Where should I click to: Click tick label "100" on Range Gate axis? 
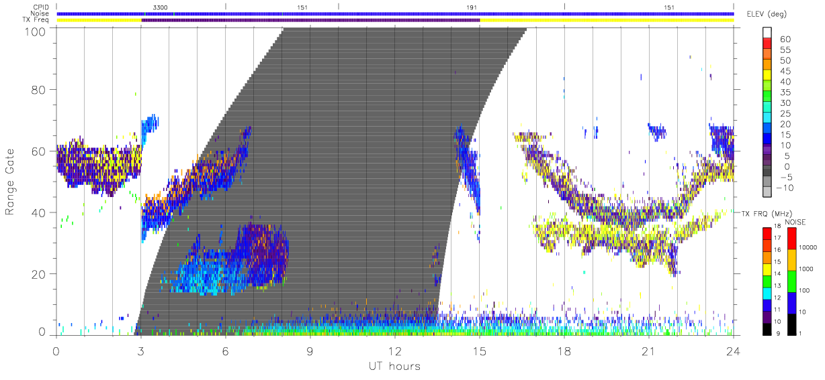pos(37,31)
